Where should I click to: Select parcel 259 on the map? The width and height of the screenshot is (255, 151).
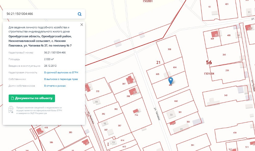(x=227, y=71)
